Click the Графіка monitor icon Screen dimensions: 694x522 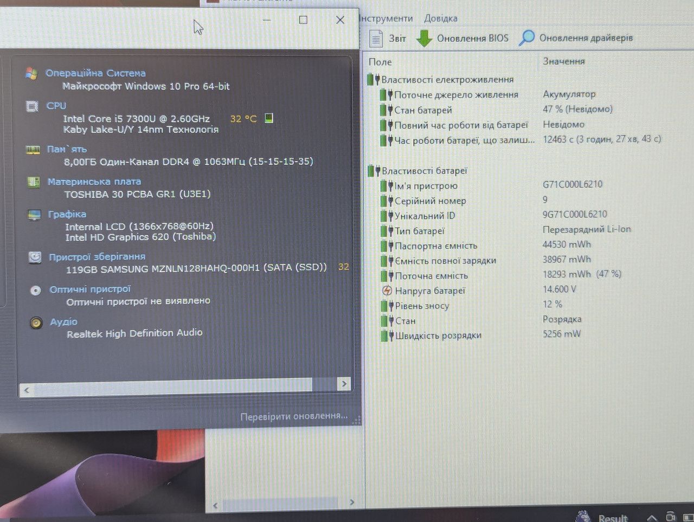coord(34,215)
